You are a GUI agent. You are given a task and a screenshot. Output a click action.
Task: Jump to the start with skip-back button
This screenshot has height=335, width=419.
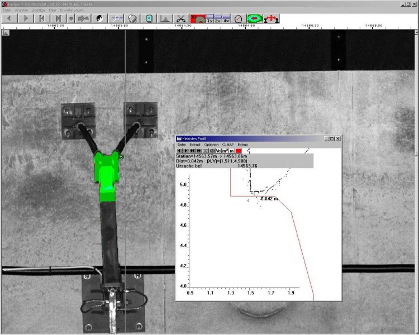pyautogui.click(x=41, y=18)
